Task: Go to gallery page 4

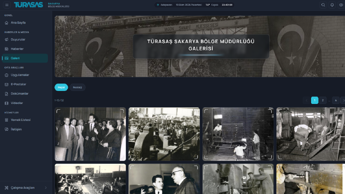Action: point(336,100)
